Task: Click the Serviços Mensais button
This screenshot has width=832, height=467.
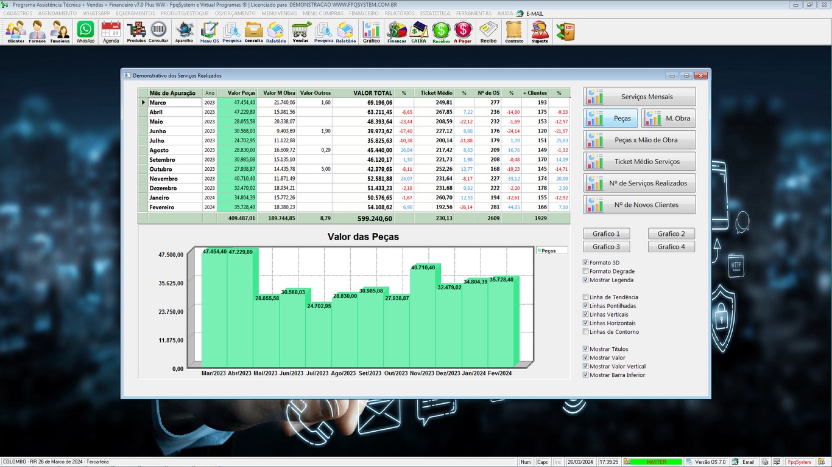Action: pos(640,97)
